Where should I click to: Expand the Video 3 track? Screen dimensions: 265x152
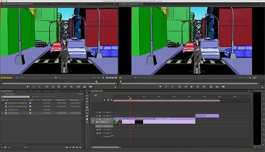click(104, 112)
